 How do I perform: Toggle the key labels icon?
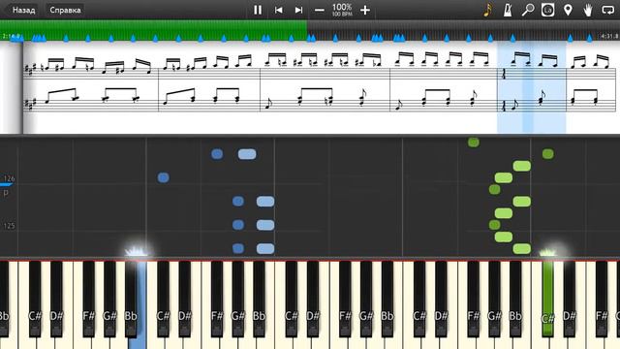pyautogui.click(x=547, y=10)
